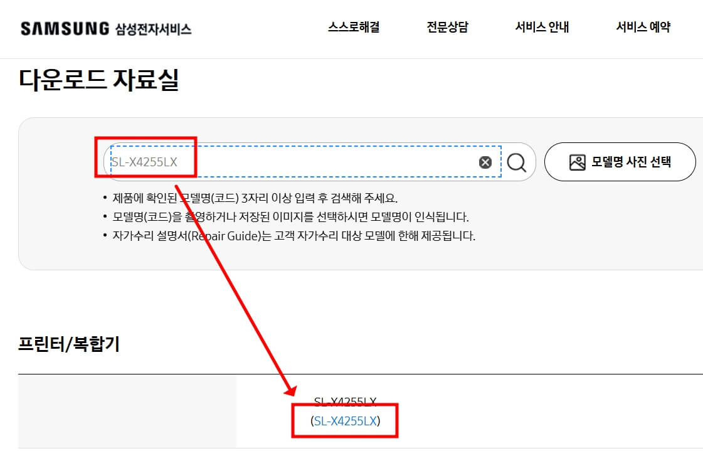Click the camera image icon on 모델명 사진 선택 button
Screen dimensions: 703x451
click(x=578, y=161)
